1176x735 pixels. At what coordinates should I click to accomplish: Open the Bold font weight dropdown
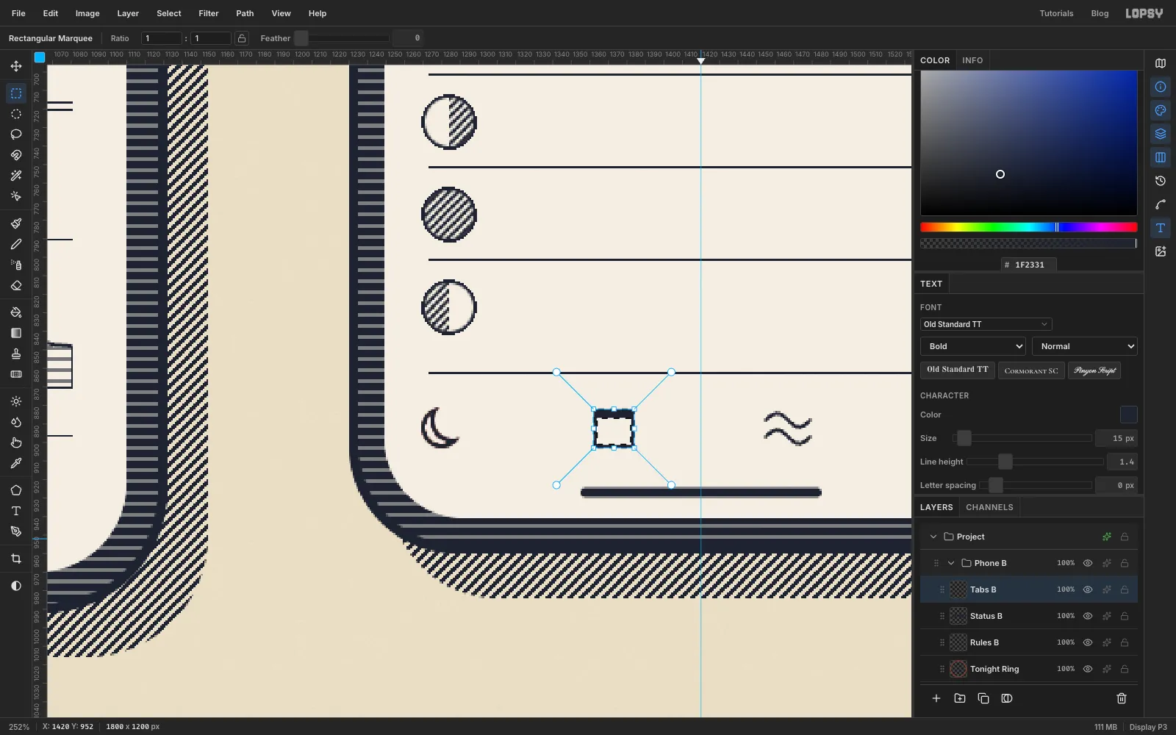(x=973, y=346)
